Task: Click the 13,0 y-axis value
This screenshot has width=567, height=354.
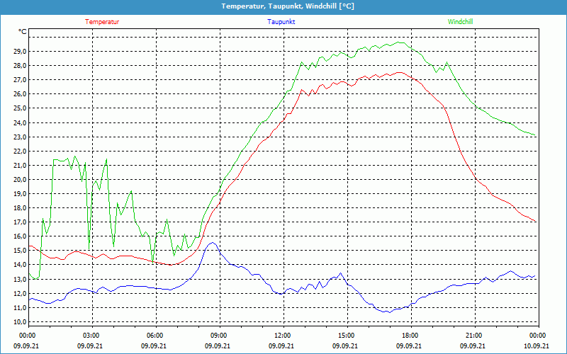Action: [x=21, y=279]
